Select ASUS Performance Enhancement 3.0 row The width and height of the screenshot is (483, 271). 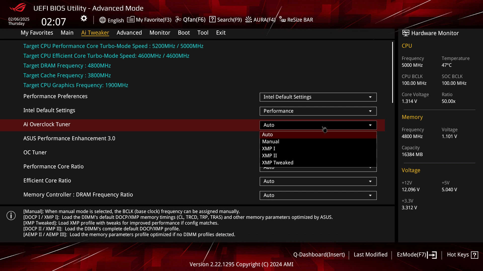tap(69, 139)
